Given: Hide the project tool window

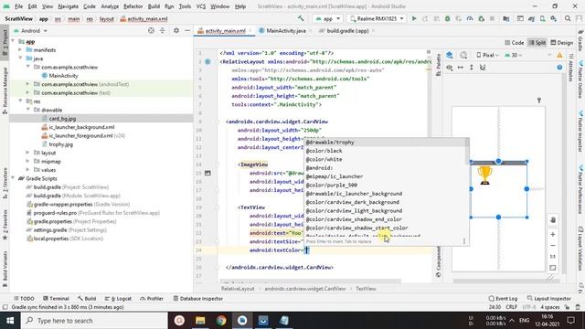Looking at the screenshot, I should pyautogui.click(x=187, y=30).
